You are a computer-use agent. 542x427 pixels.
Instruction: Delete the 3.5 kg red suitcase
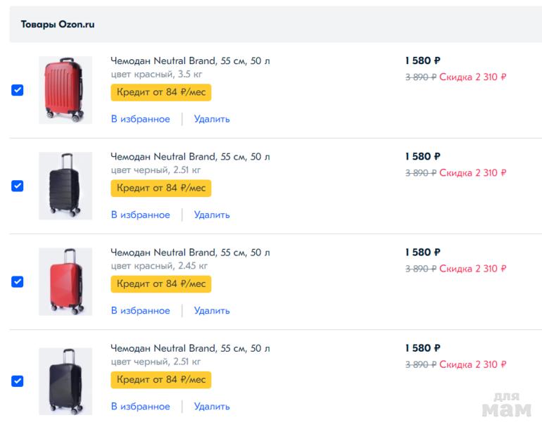[x=212, y=119]
